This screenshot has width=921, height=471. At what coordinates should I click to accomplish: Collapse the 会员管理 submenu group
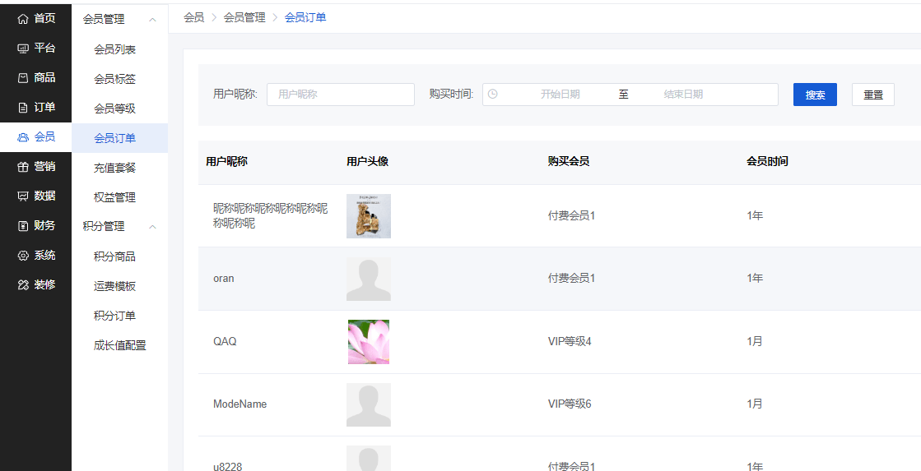click(x=152, y=20)
